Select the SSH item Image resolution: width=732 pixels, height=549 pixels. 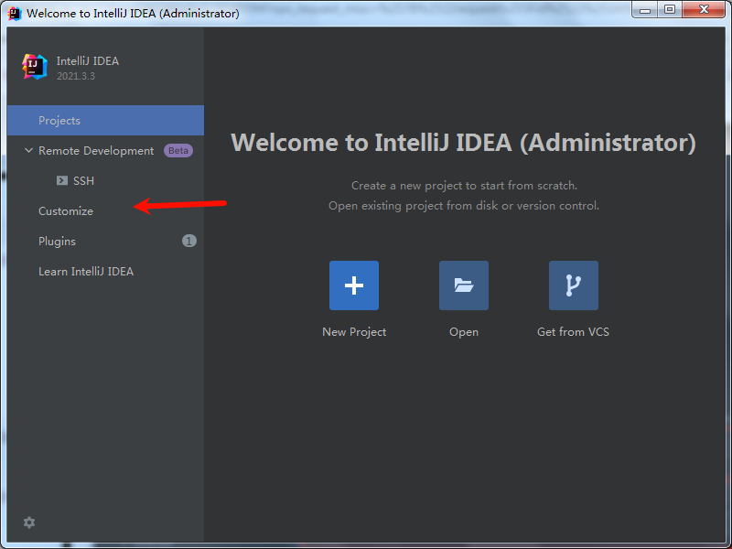click(x=105, y=180)
